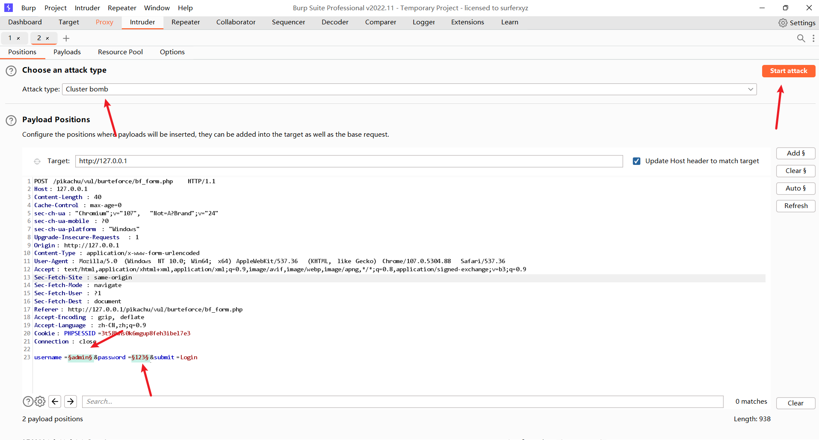Viewport: 819px width, 440px height.
Task: Uncheck Update Host header to match target
Action: 636,161
